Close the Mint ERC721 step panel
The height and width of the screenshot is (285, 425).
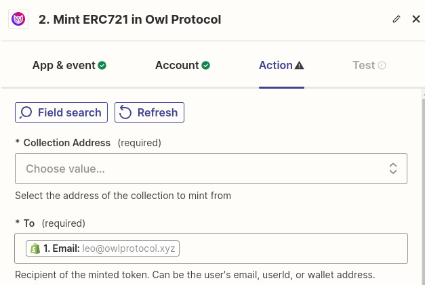click(416, 19)
